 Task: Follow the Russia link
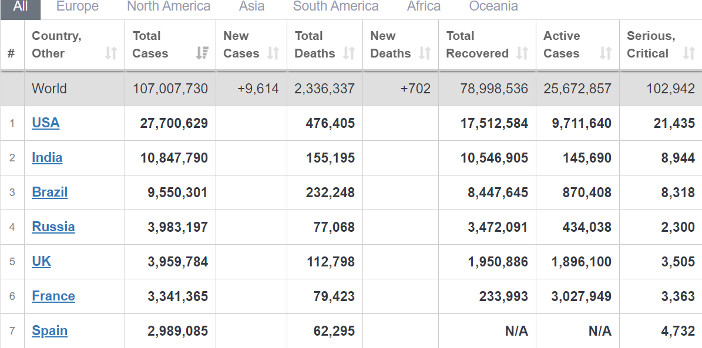point(53,227)
